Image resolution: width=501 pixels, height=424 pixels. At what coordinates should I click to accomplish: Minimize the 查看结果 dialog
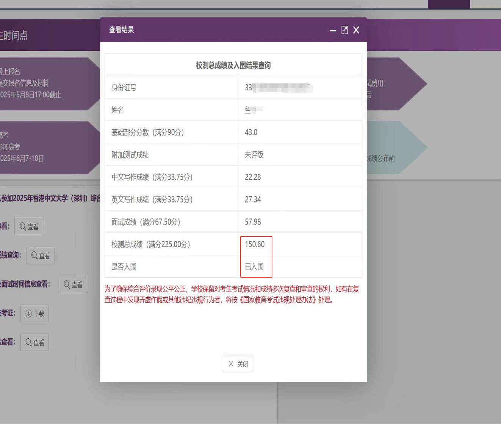[333, 30]
